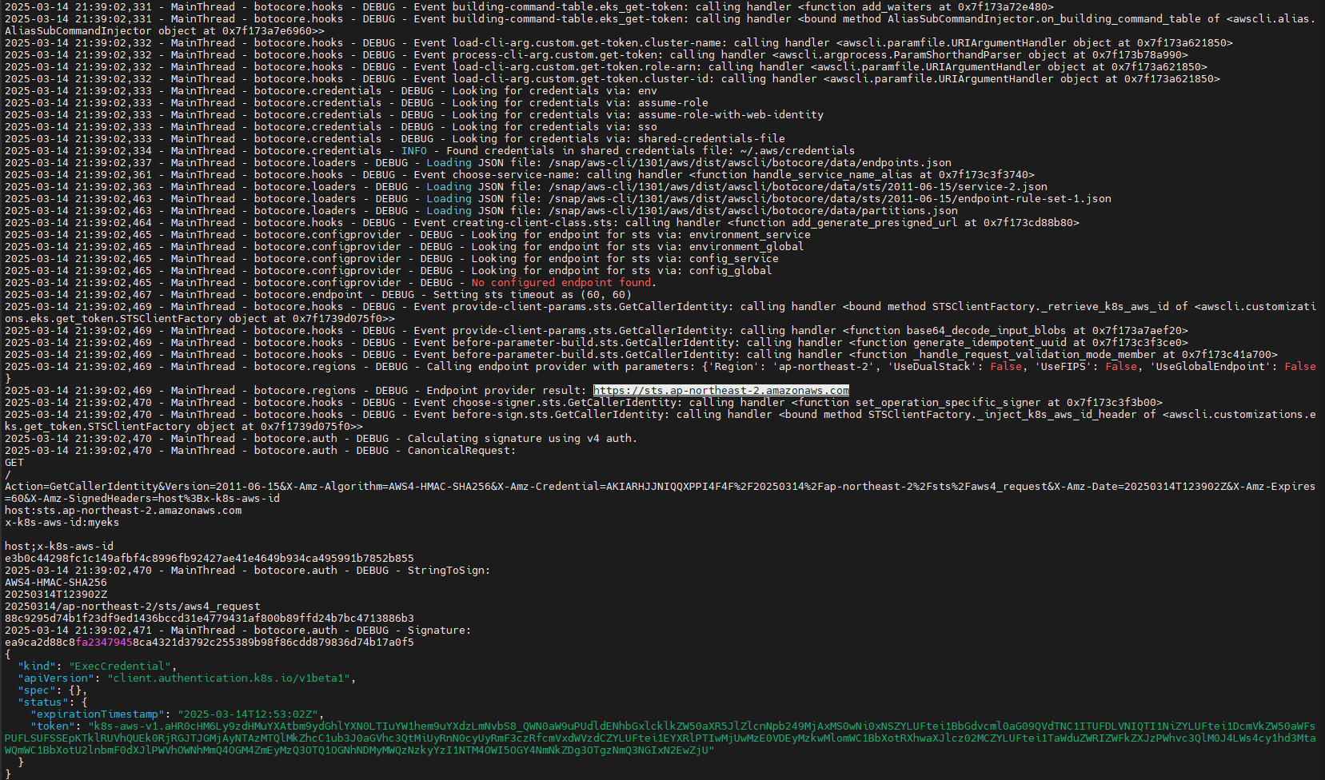Click the Action=GetCallerIdentity query string line
Screen dimensions: 1325x780
tap(660, 491)
